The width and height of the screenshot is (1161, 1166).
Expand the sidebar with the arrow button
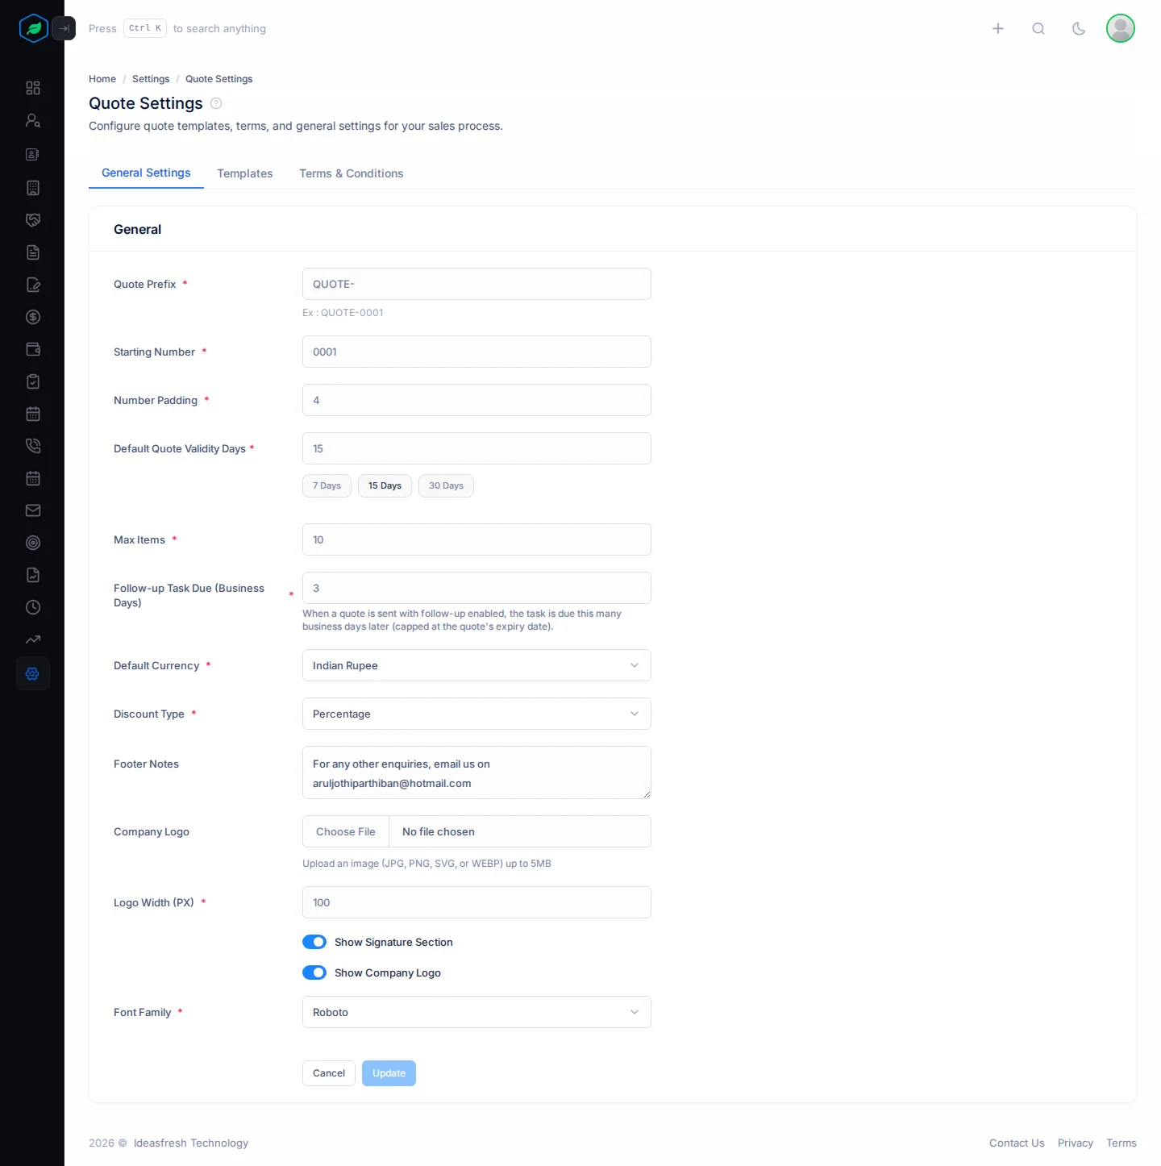click(x=64, y=28)
